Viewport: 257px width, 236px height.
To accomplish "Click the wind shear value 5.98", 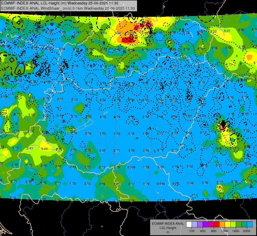I will pyautogui.click(x=189, y=149).
